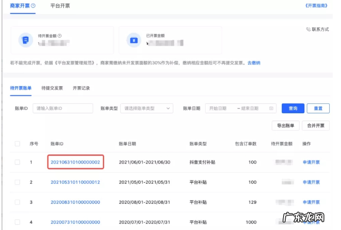Click the 抖音支付补贴 bill type cell
The width and height of the screenshot is (341, 230).
click(202, 162)
